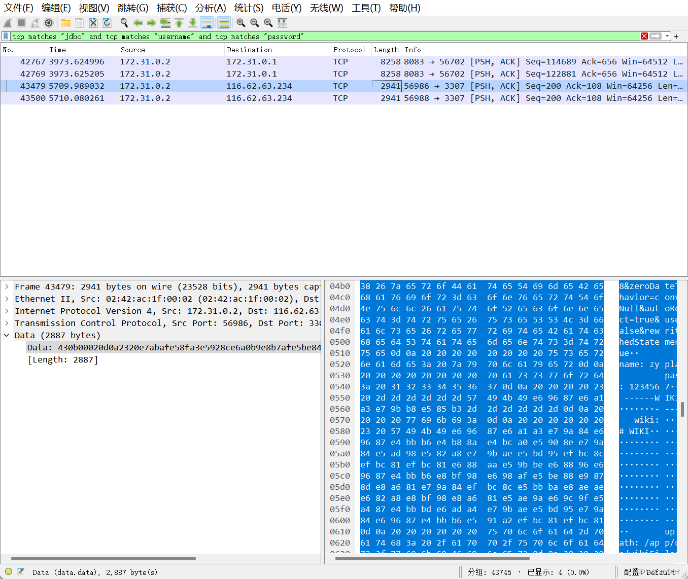Screen dimensions: 688x579
Task: Click the Go to specified packet icon
Action: [x=165, y=23]
